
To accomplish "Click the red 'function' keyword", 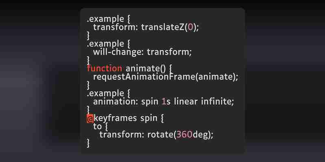I will (x=104, y=68).
